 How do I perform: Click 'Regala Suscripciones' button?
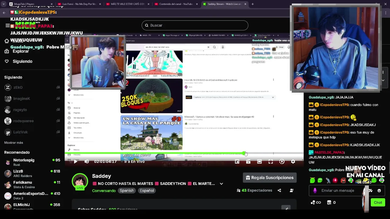click(x=270, y=178)
